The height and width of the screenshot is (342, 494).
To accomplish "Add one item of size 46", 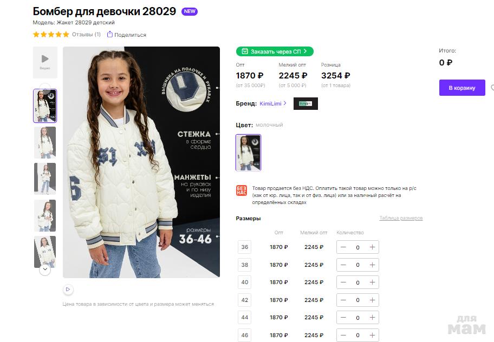I will (372, 335).
